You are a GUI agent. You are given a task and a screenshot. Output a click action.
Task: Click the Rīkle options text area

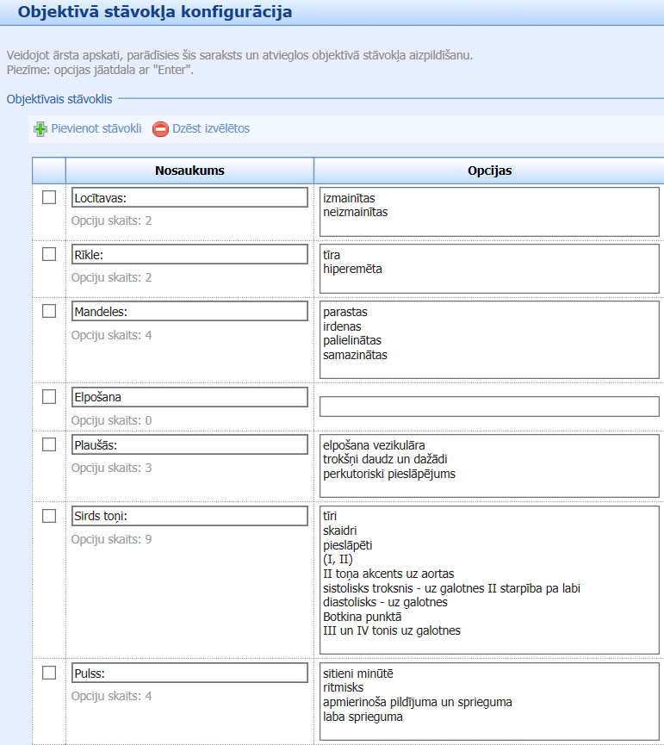click(x=488, y=268)
